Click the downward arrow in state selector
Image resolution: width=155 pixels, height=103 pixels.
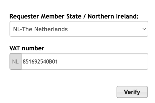(x=144, y=29)
